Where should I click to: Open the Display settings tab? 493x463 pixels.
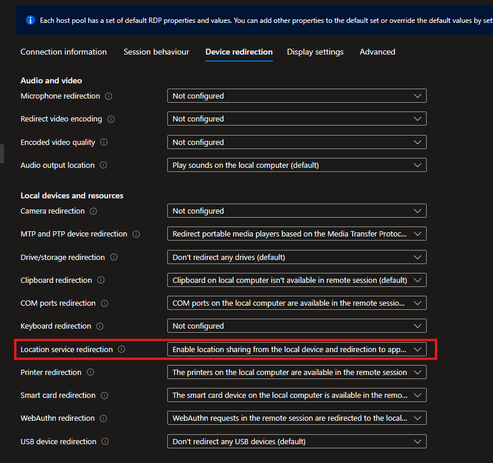pyautogui.click(x=315, y=52)
